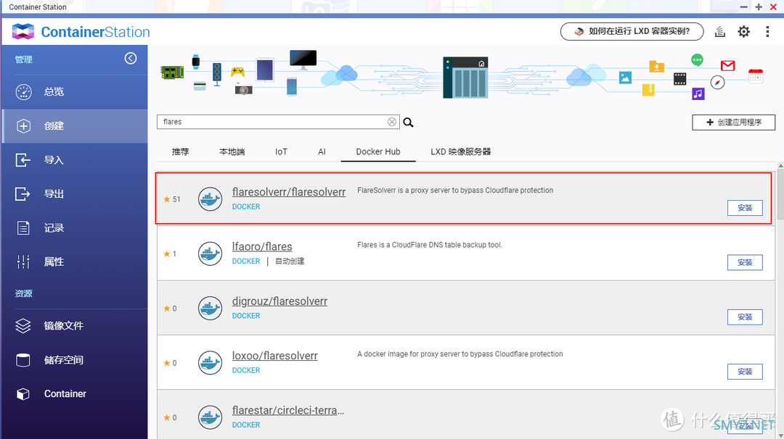This screenshot has height=439, width=784.
Task: Click the import arrow icon
Action: click(23, 160)
